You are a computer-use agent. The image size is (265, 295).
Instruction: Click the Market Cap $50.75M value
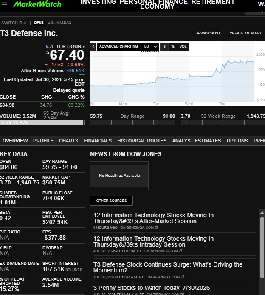(54, 182)
